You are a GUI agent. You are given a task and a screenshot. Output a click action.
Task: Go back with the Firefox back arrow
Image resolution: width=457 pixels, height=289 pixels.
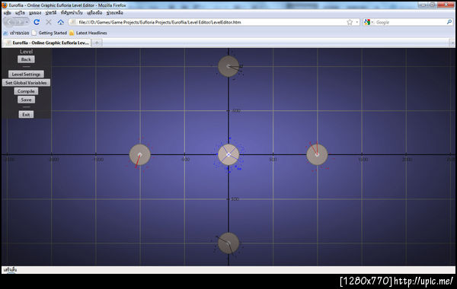coord(9,22)
